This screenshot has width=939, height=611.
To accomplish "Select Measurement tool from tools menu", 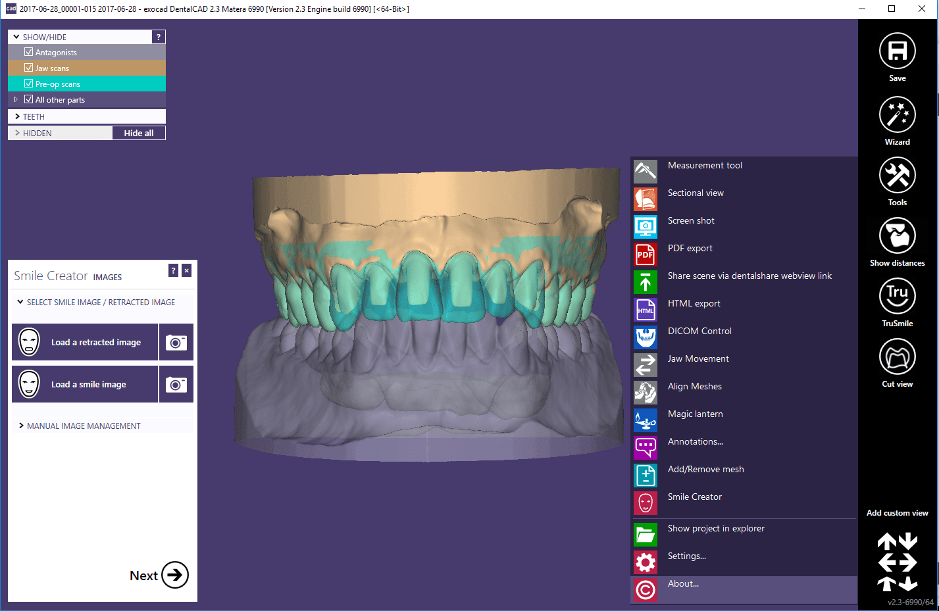I will tap(705, 166).
